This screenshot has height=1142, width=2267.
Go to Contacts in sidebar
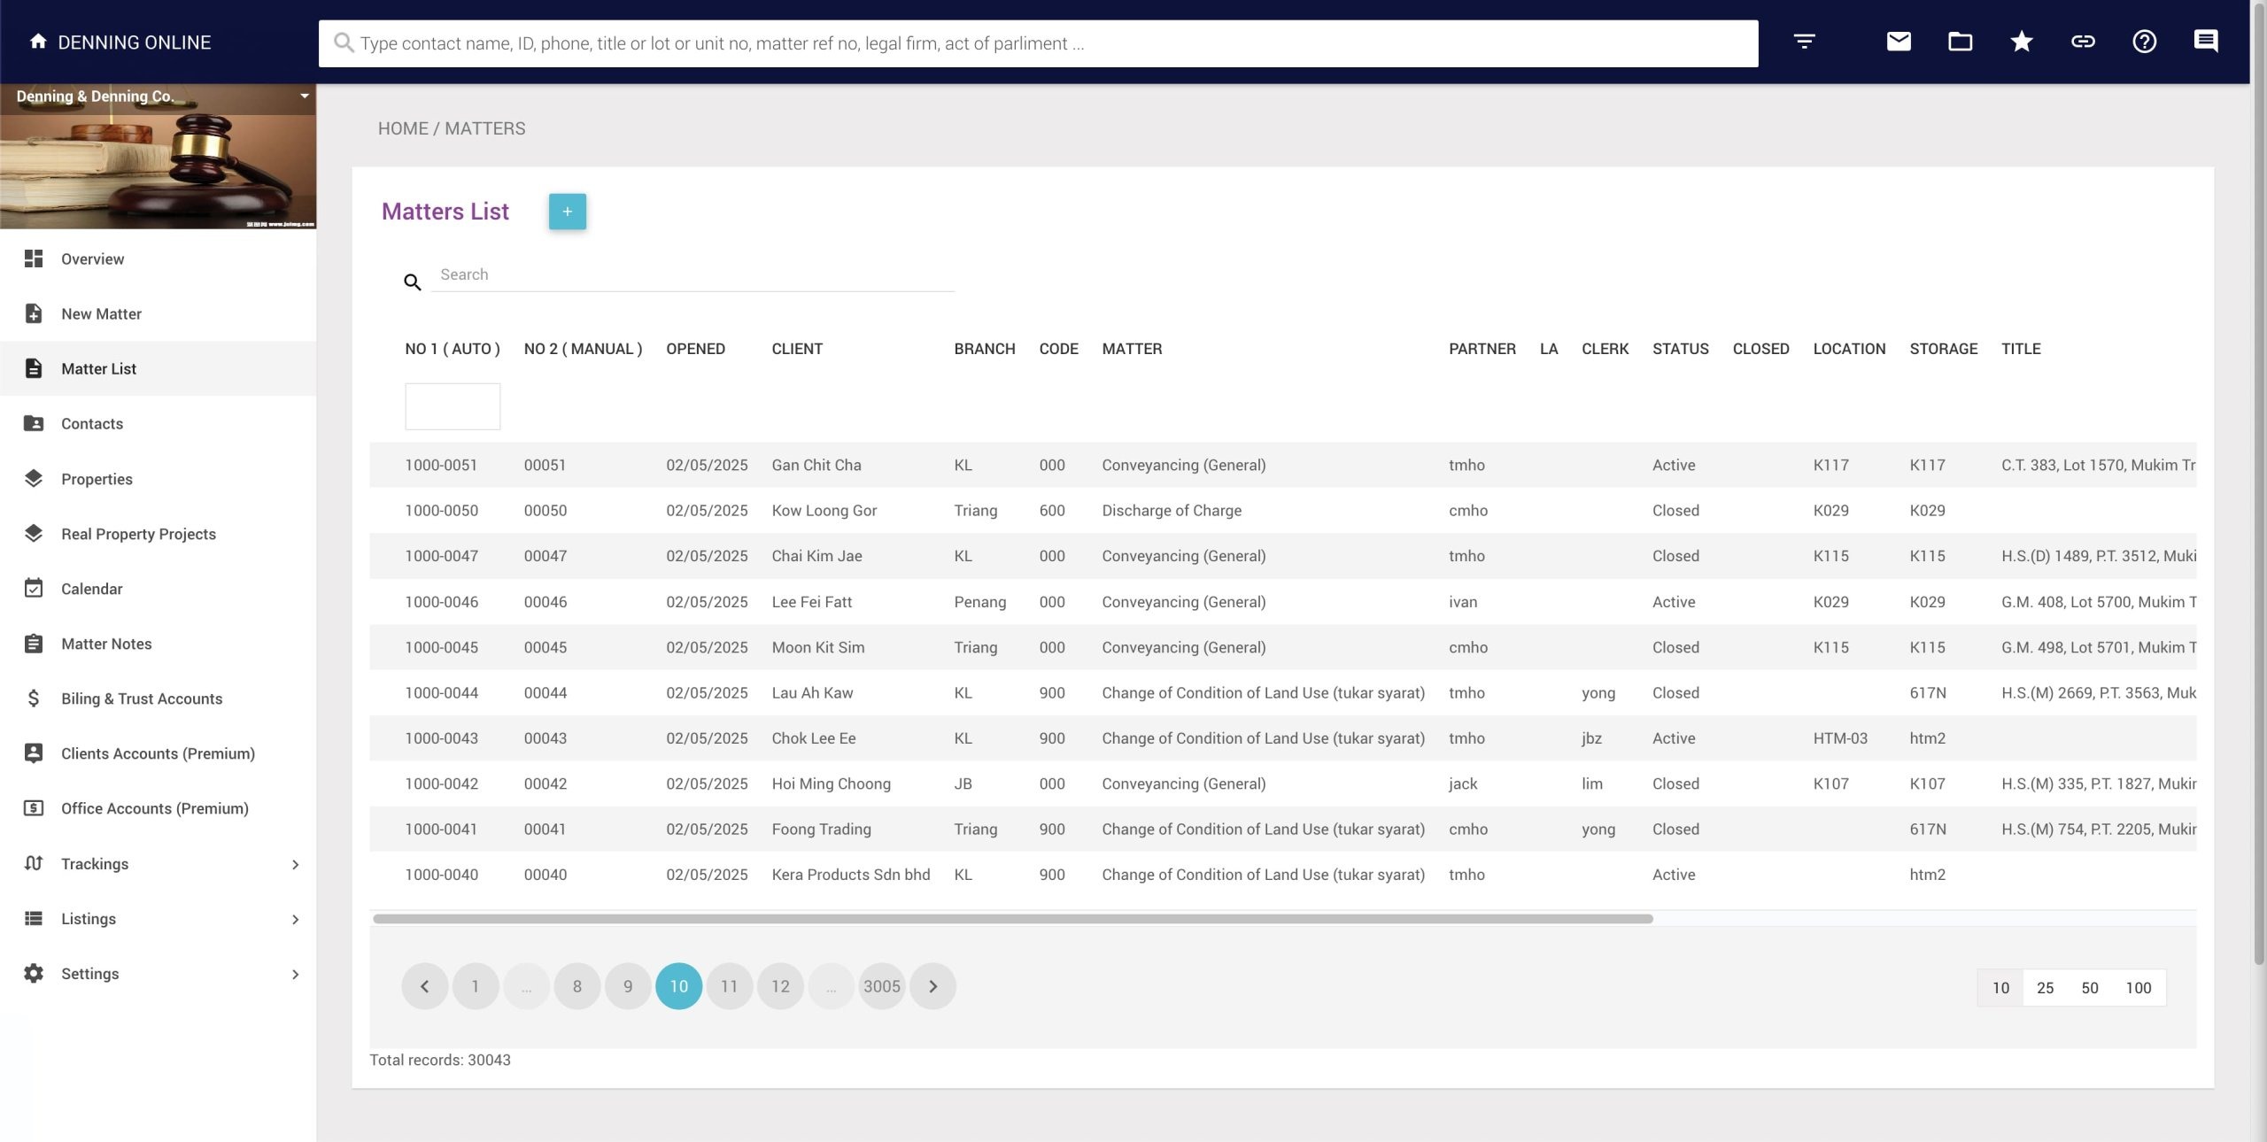(92, 424)
